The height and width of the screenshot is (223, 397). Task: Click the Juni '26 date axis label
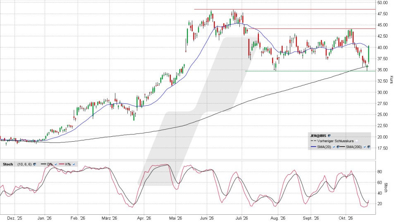[x=207, y=218]
